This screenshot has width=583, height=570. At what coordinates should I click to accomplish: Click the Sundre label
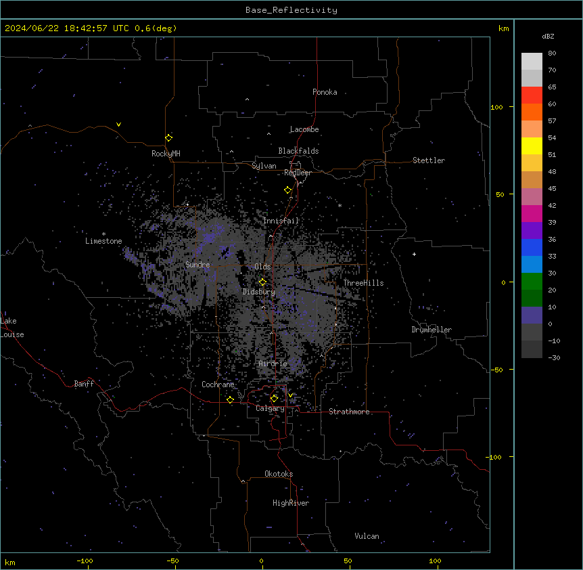[x=197, y=265]
